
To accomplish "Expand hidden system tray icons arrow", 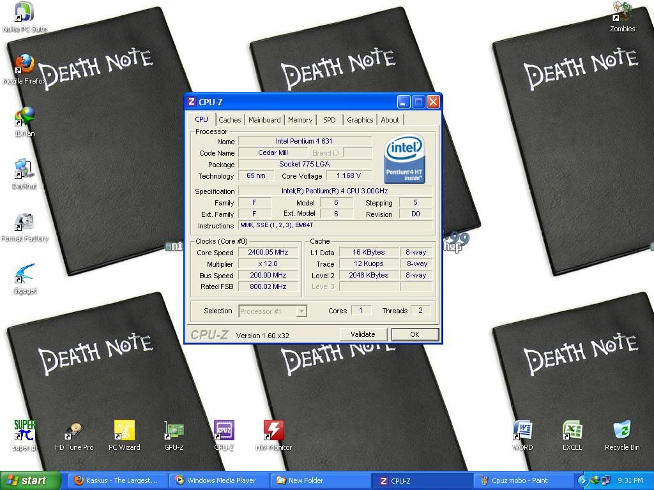I will pyautogui.click(x=582, y=480).
